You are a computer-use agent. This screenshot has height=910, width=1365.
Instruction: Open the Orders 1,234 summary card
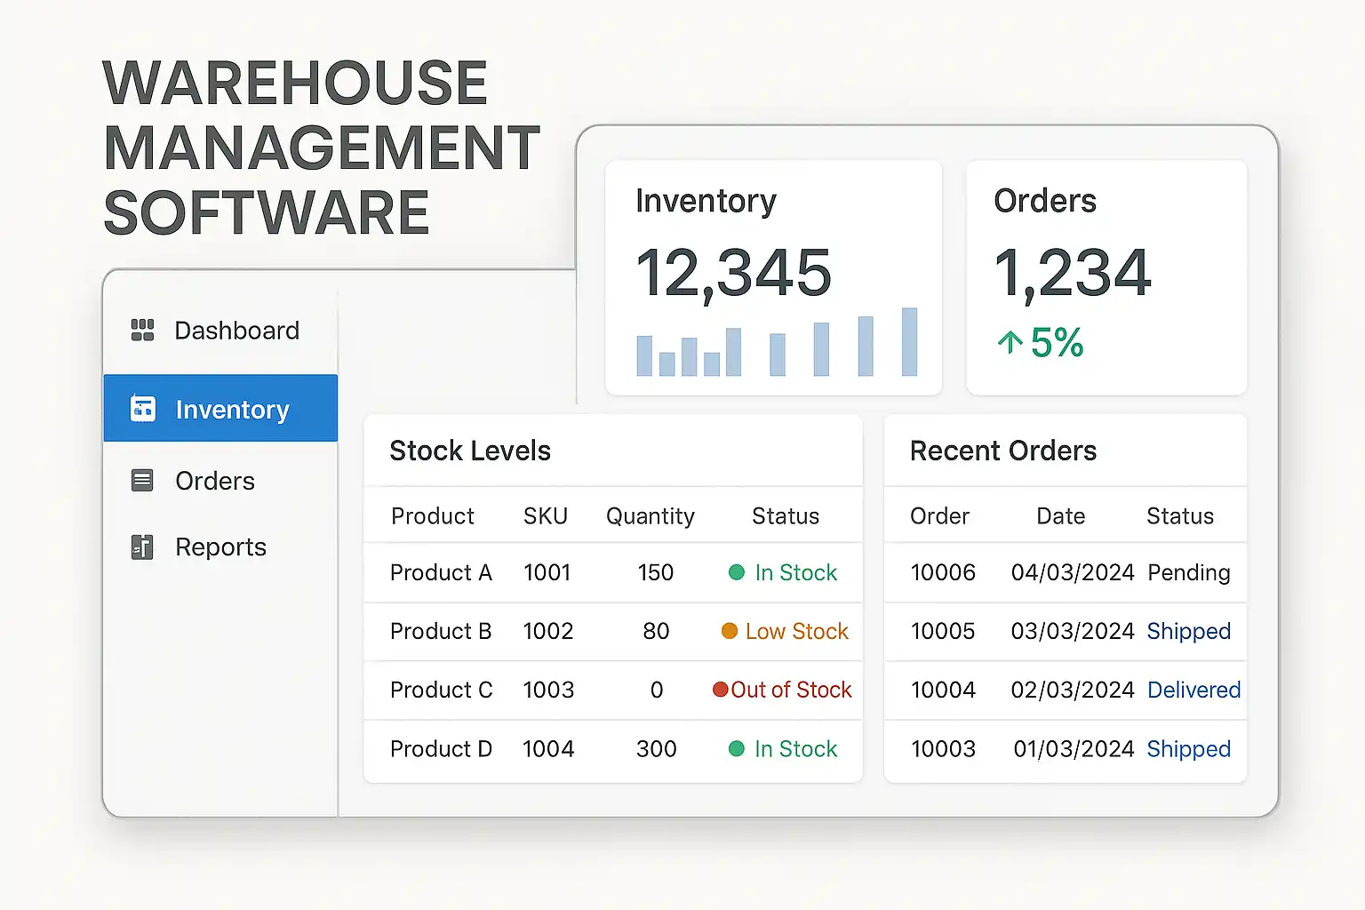[1106, 277]
